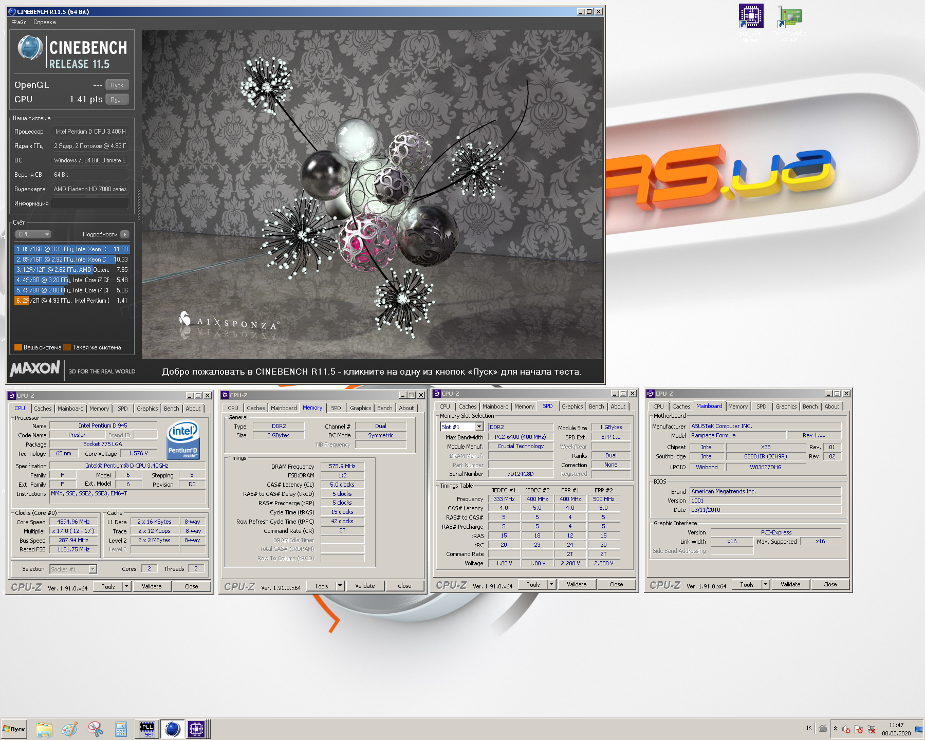Image resolution: width=925 pixels, height=740 pixels.
Task: Switch to Cinebench in the taskbar
Action: pos(173,729)
